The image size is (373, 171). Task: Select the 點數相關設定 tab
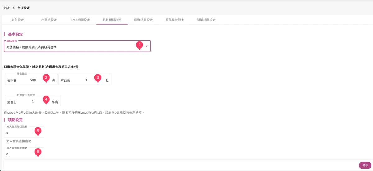112,20
